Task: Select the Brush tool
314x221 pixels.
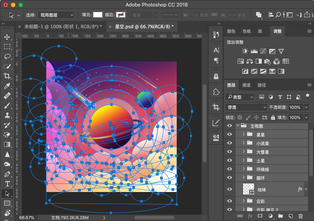Action: point(7,105)
